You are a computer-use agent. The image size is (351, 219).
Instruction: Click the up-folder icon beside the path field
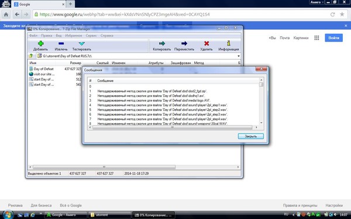(31, 56)
